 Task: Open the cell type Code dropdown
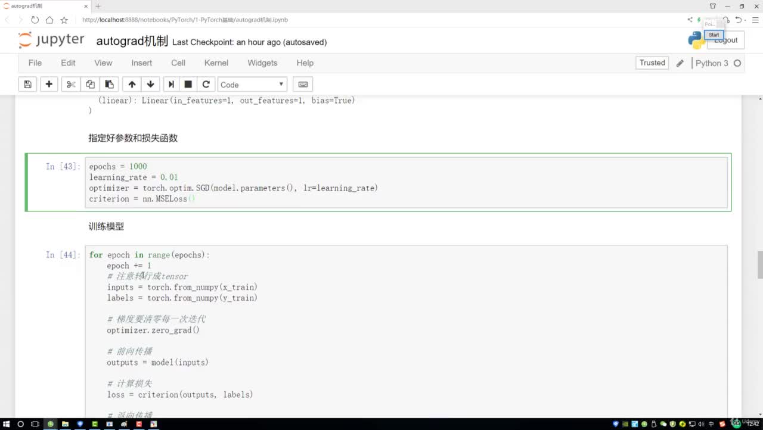click(252, 85)
